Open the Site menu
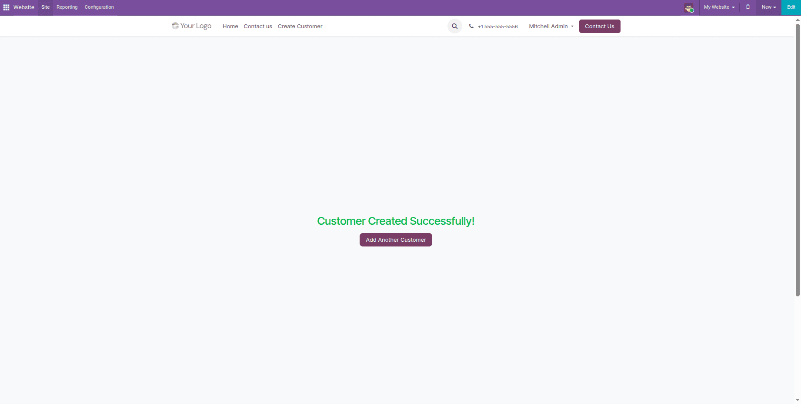 point(45,7)
